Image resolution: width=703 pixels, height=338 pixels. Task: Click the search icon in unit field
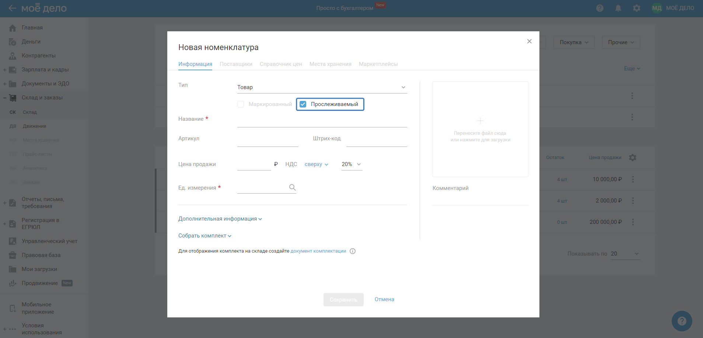pyautogui.click(x=292, y=187)
